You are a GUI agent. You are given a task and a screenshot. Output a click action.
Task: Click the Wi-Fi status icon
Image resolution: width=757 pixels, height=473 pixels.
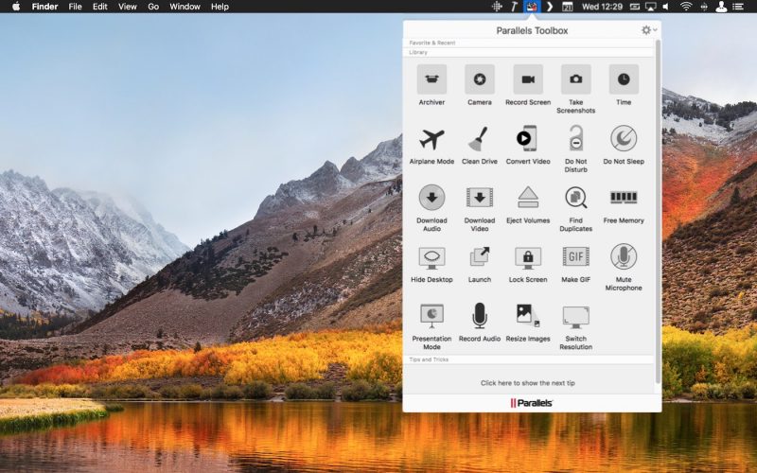685,7
